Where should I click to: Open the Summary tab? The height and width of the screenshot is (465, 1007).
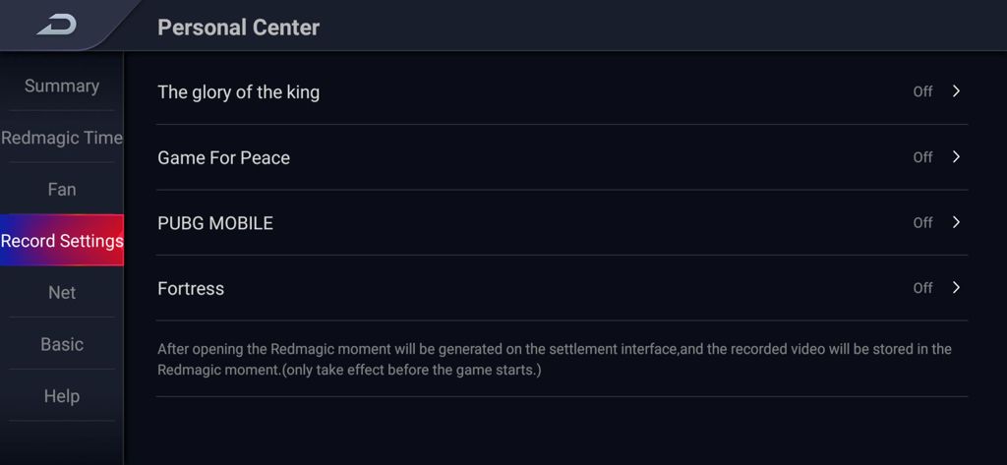tap(62, 87)
